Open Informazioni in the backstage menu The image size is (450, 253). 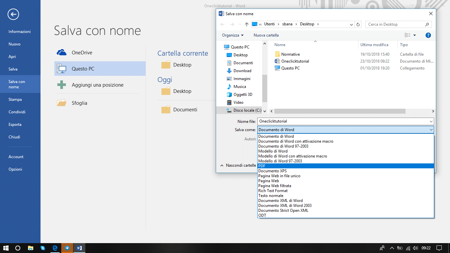pos(20,32)
